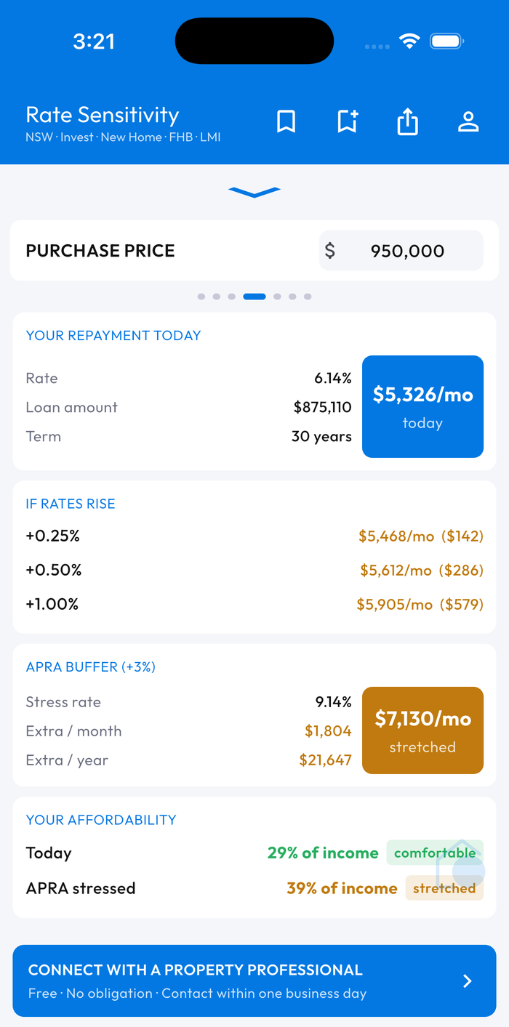This screenshot has height=1027, width=509.
Task: Tap the add bookmark plus icon
Action: pyautogui.click(x=348, y=121)
